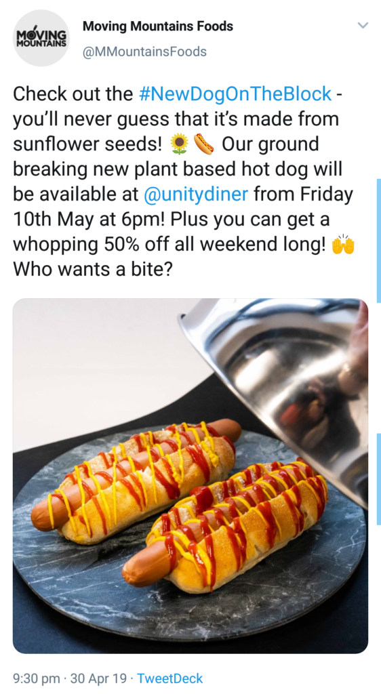Open the TweetDeck source link

170,678
